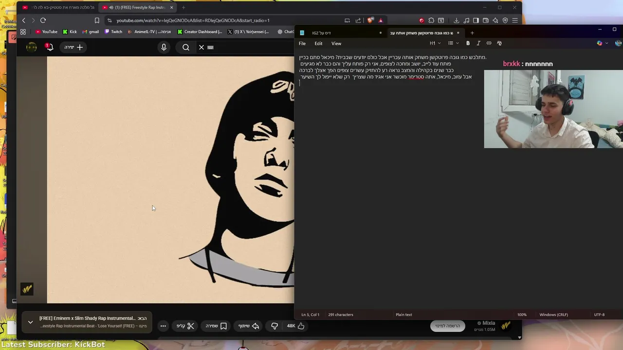The image size is (623, 350).
Task: Open YouTube notifications bell
Action: (49, 47)
